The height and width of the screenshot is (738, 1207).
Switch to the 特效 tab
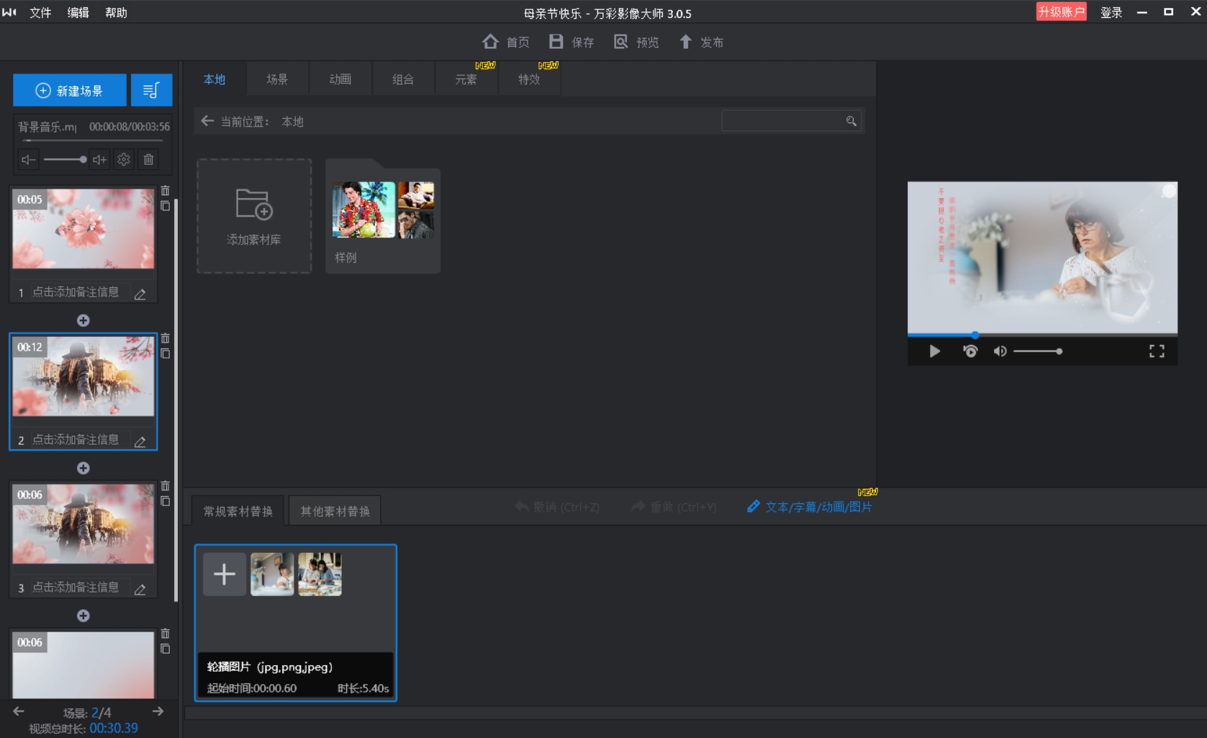tap(529, 79)
